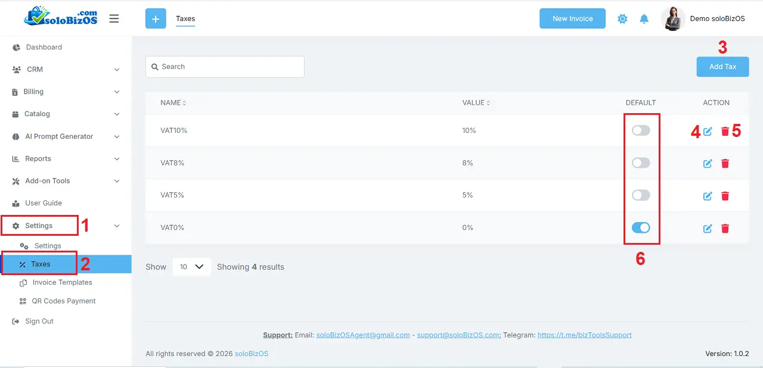Delete the VAT5% tax
Screen dimensions: 763x368
[x=725, y=196]
